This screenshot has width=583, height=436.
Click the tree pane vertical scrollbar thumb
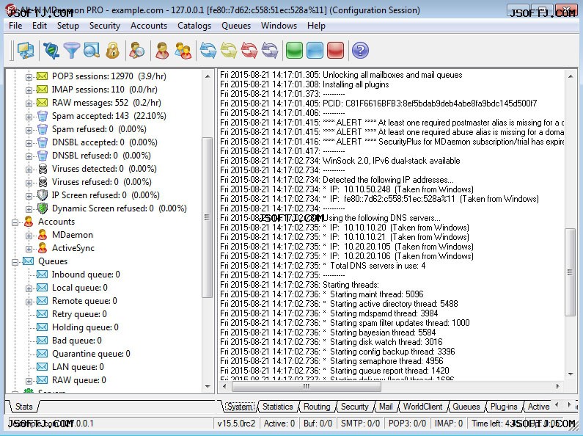tap(207, 217)
